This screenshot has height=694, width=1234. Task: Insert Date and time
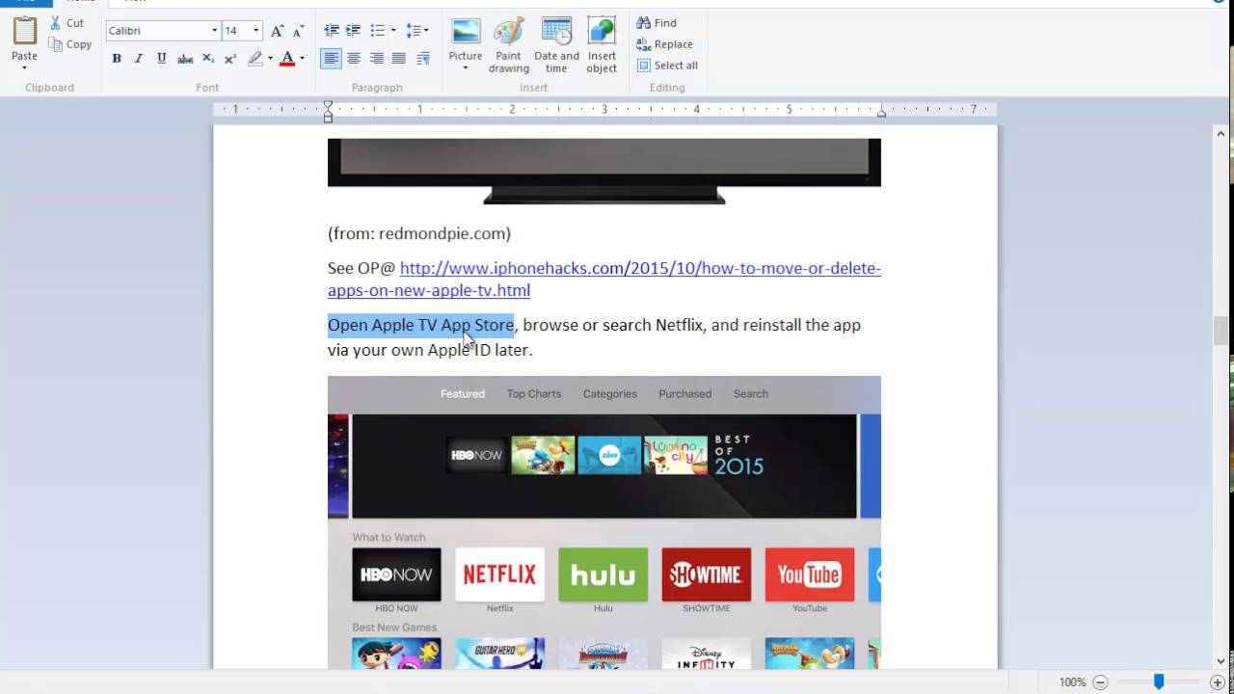click(x=556, y=45)
